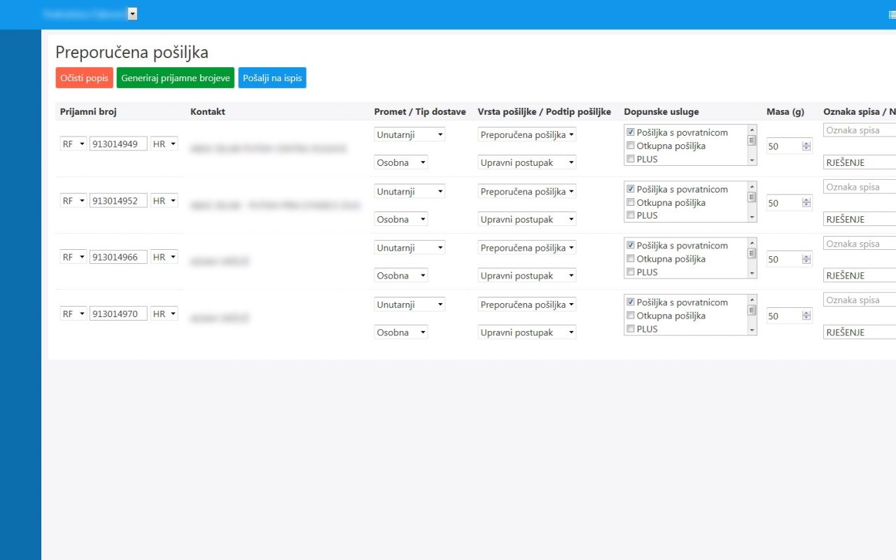Check Otkupna pošiljka in second row
The image size is (896, 560).
tap(631, 203)
